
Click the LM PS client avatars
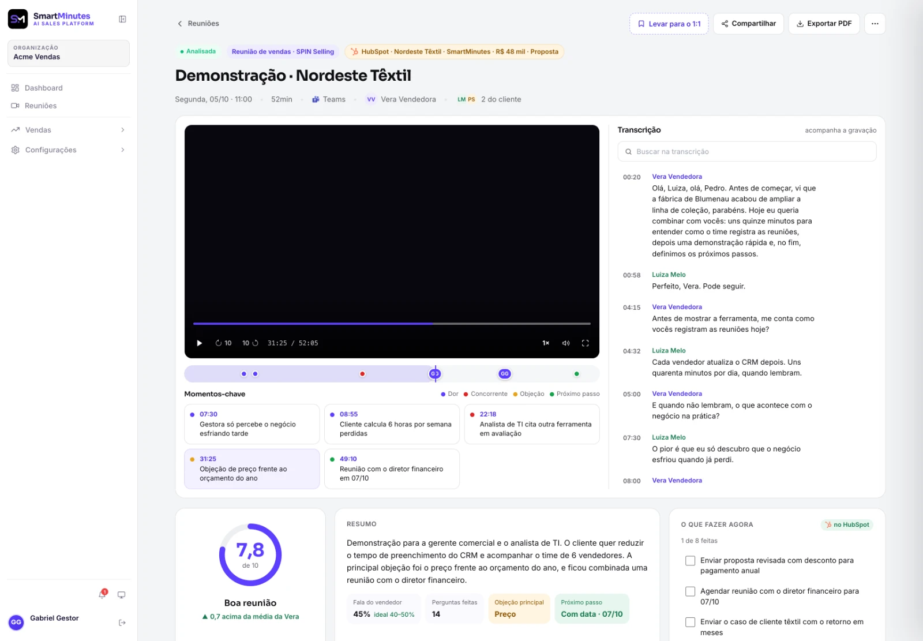point(466,99)
